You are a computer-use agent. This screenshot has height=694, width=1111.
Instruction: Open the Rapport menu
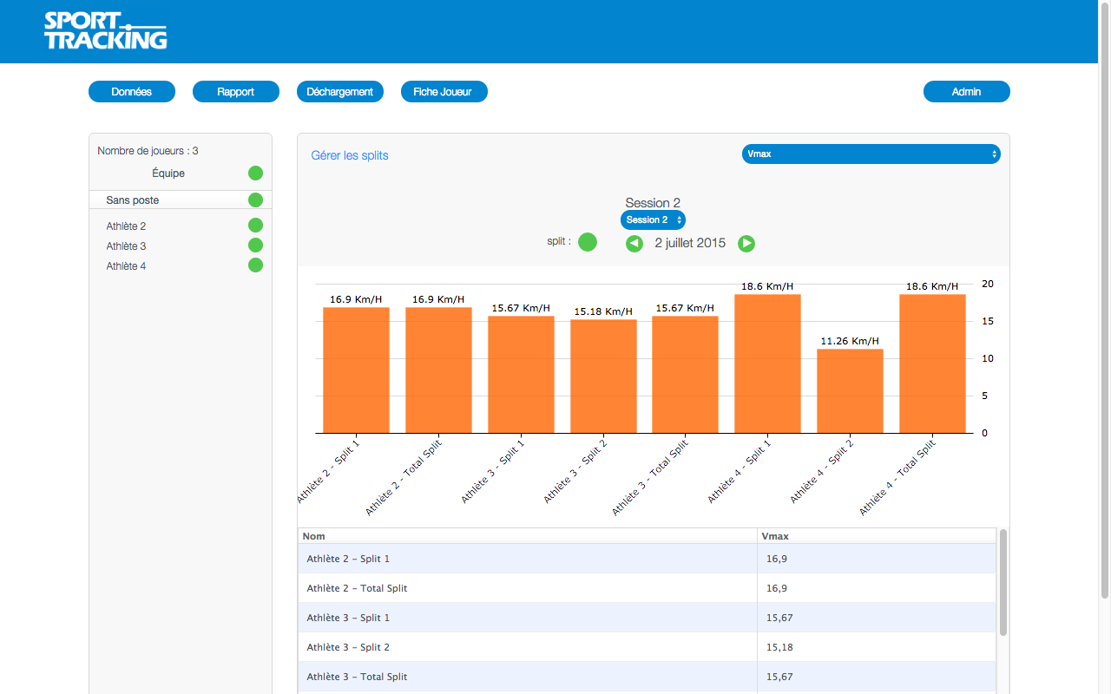(236, 92)
